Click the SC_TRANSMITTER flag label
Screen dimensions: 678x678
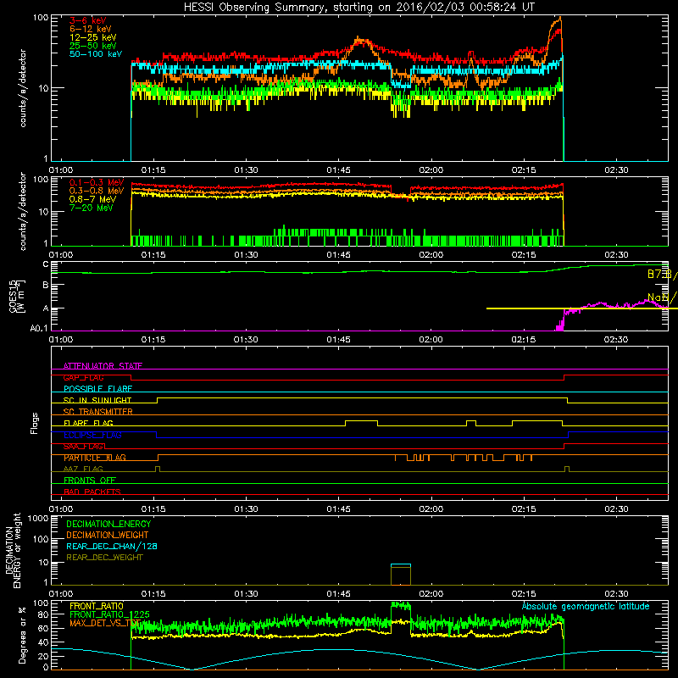tap(97, 412)
